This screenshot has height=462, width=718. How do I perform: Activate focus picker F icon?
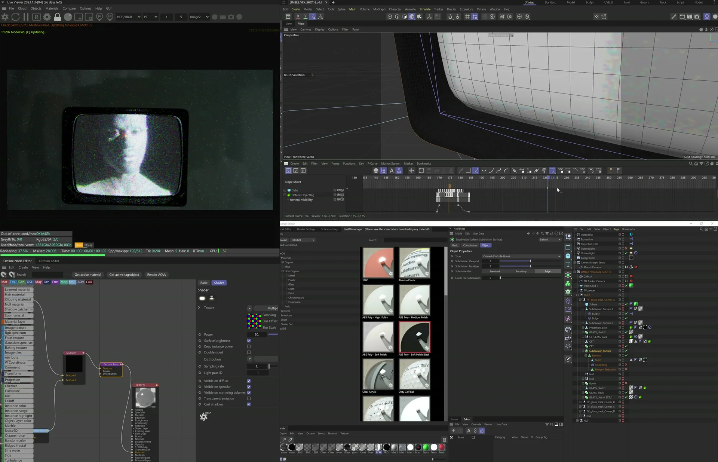99,17
